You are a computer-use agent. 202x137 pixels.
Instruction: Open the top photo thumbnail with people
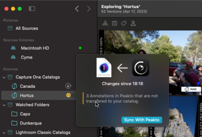coord(153,42)
